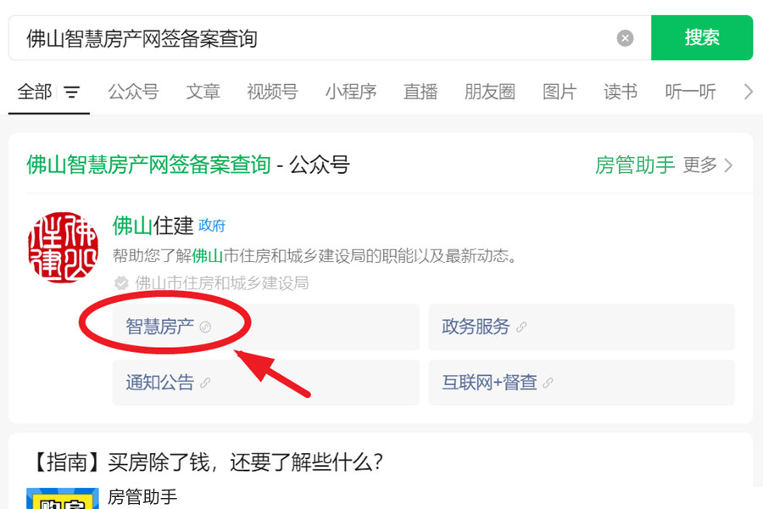763x509 pixels.
Task: Open the 小程序 tab
Action: pos(351,92)
